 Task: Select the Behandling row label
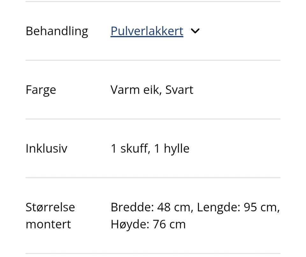[x=57, y=31]
